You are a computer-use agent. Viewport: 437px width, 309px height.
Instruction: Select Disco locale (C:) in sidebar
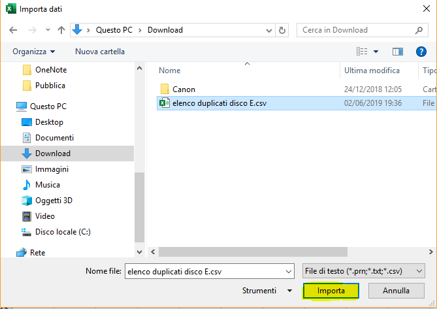tap(63, 232)
